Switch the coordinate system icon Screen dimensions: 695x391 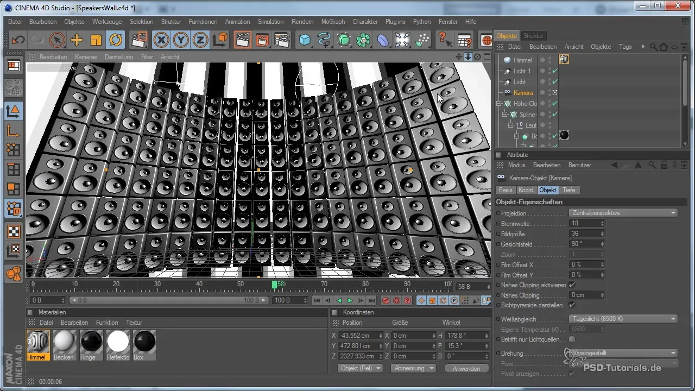(220, 40)
